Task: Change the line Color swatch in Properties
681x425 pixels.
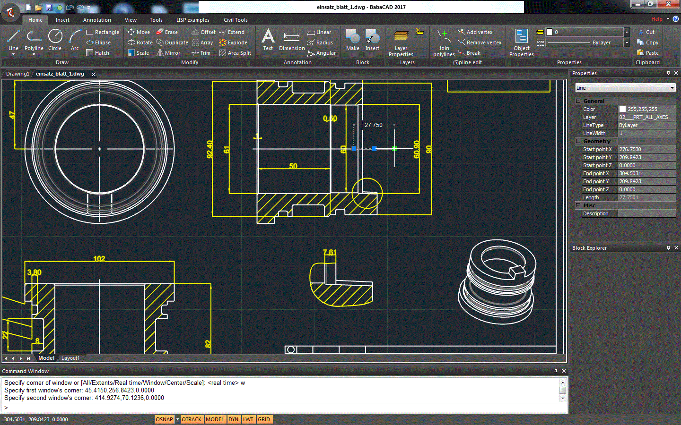Action: (x=622, y=109)
